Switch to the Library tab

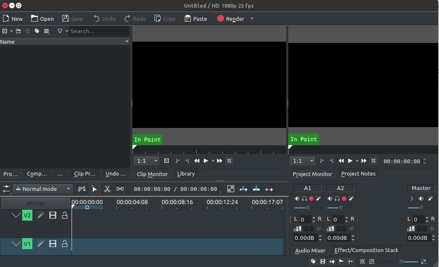point(186,173)
